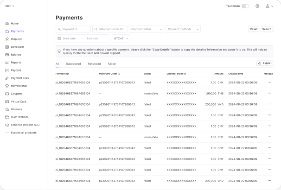
Task: Open Payment links in sidebar
Action: 20,78
